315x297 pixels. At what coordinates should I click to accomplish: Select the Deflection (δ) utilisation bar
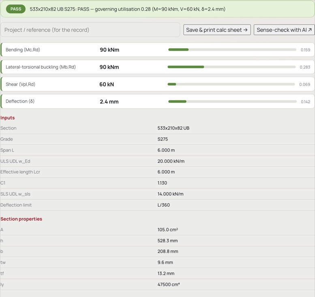point(232,101)
